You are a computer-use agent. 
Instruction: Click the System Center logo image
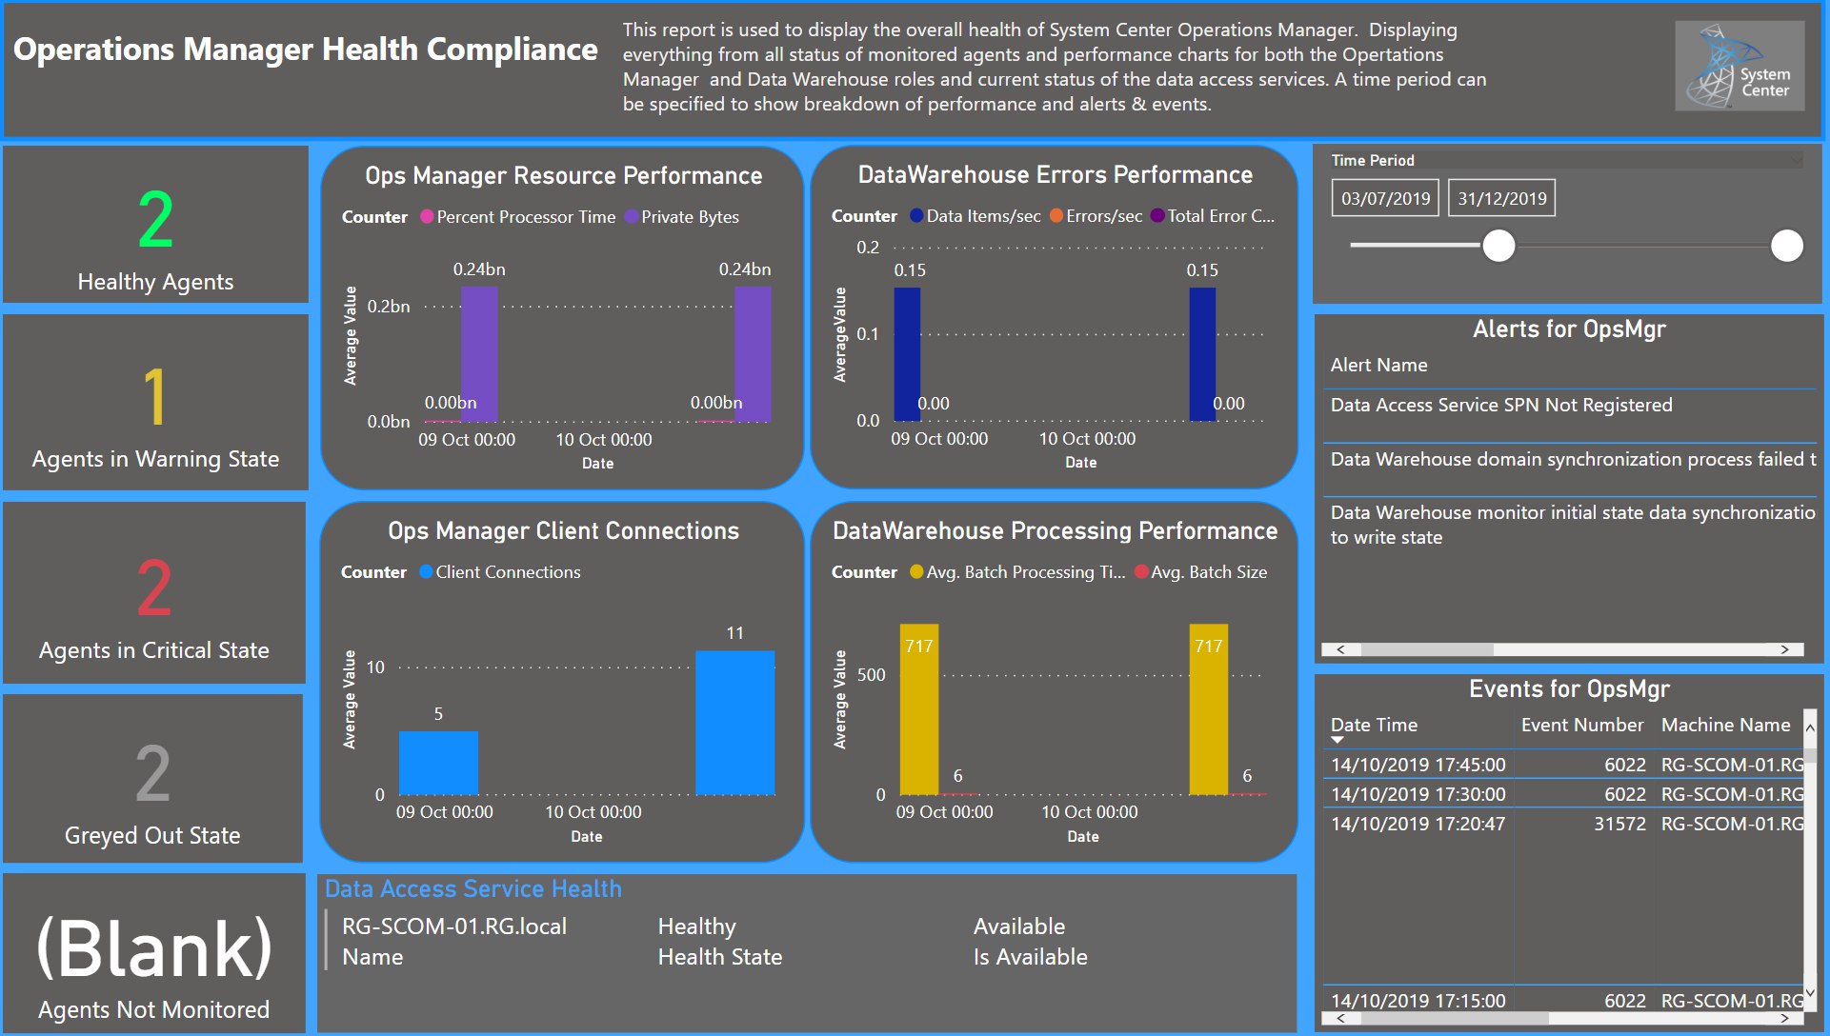[x=1740, y=66]
